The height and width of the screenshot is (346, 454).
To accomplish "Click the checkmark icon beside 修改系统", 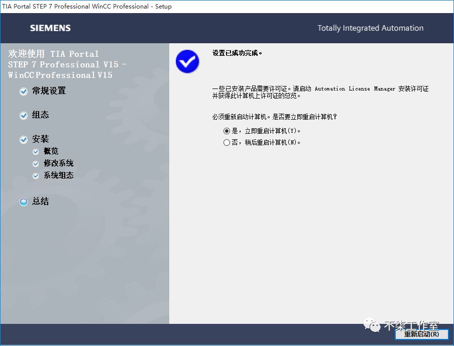I will (36, 164).
